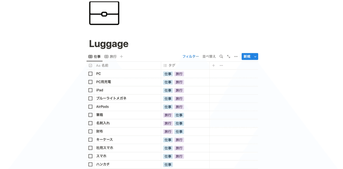Click the 仕事 tag in 財布 row
The width and height of the screenshot is (343, 169).
tap(179, 132)
